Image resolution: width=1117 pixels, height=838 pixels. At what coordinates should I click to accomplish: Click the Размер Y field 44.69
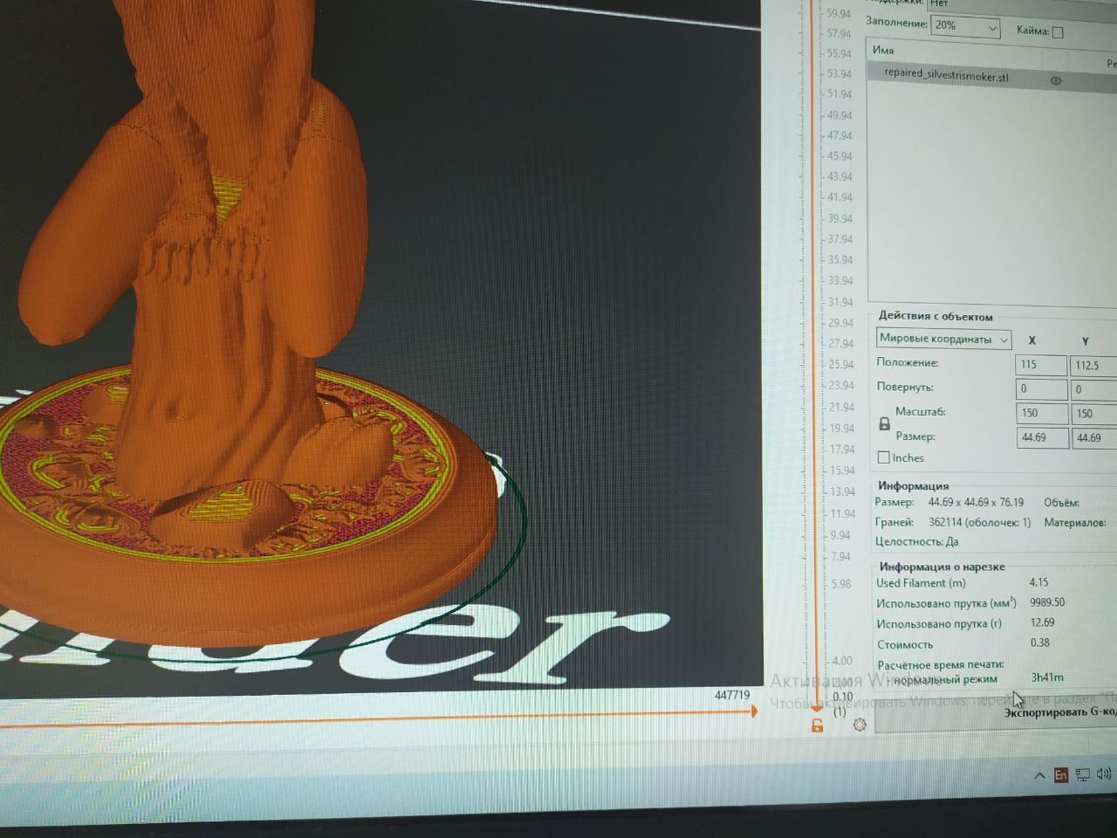tap(1093, 438)
